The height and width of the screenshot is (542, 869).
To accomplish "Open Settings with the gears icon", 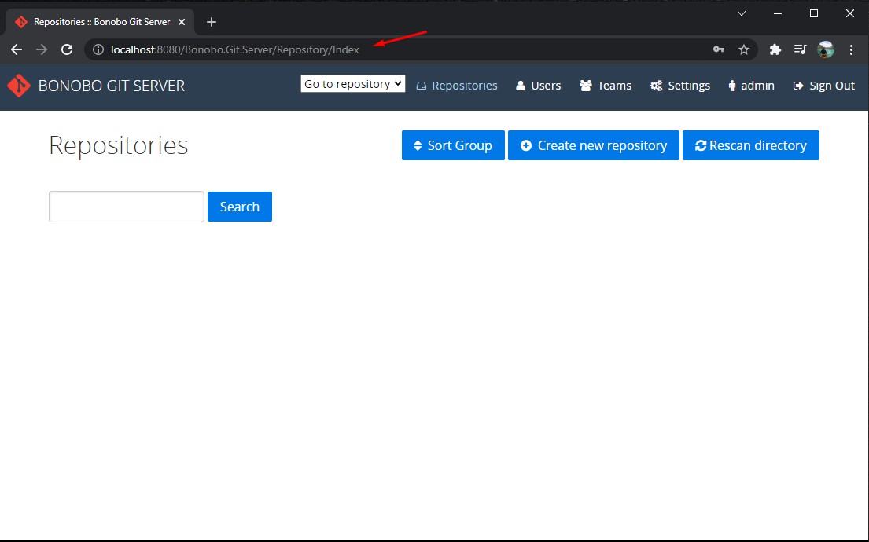I will tap(680, 86).
